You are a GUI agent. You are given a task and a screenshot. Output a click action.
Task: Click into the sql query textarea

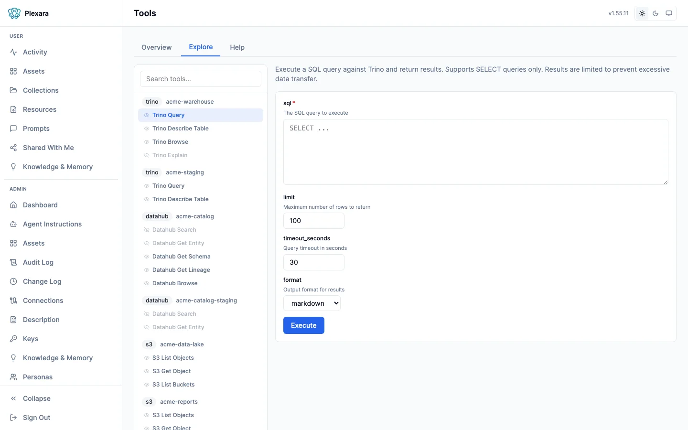point(476,152)
